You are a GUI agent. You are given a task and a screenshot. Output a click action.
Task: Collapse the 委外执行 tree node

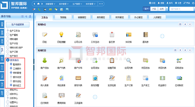[x=8, y=60]
